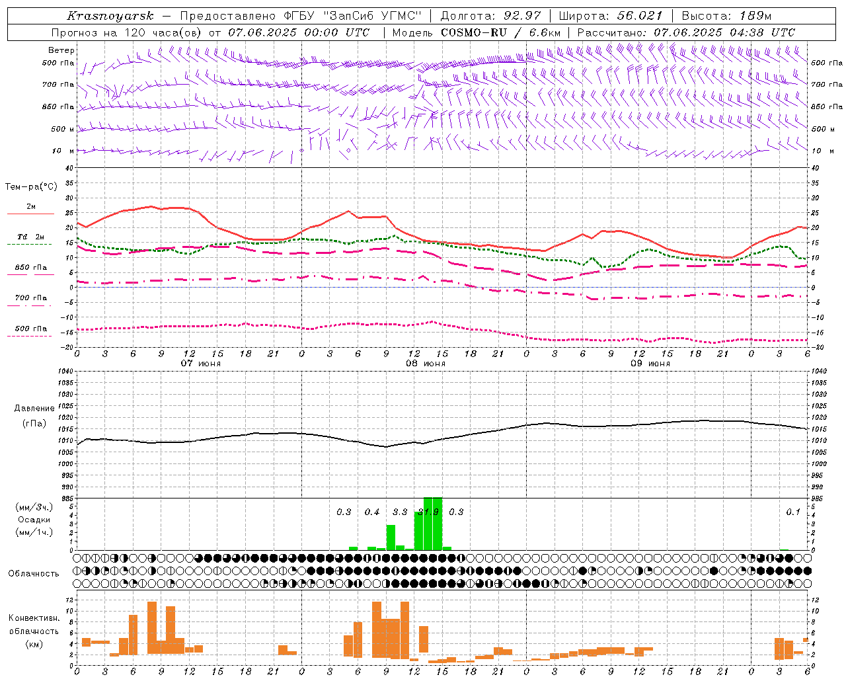Screen dimensions: 846x677
Task: Click the 'Модель COSMO-RU / 6.6км' text
Action: tap(476, 32)
